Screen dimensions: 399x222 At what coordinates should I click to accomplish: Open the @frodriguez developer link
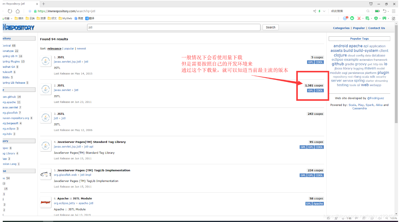375,98
